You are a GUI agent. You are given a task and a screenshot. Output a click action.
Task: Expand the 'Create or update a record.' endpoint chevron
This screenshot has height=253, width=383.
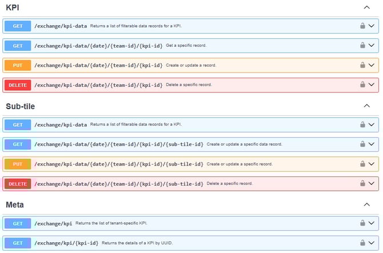[x=371, y=65]
